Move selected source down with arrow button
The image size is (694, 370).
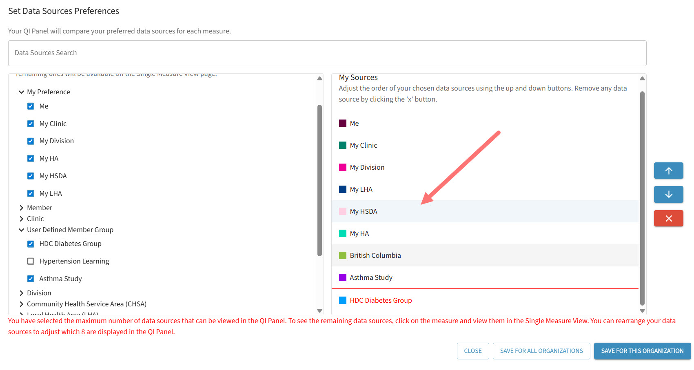[x=668, y=195]
